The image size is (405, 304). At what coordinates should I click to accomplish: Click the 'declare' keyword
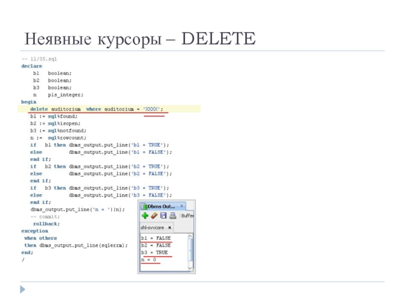(x=31, y=66)
